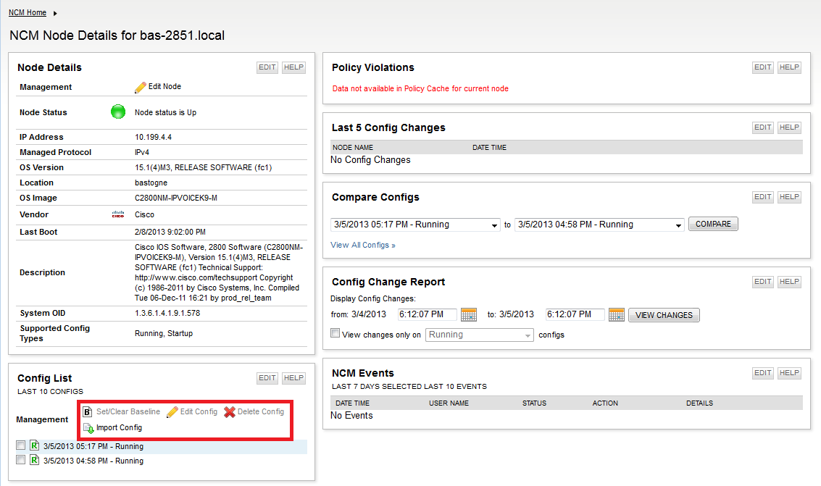Check the box for the 3/5/2013 04:58 PM config

click(x=20, y=461)
